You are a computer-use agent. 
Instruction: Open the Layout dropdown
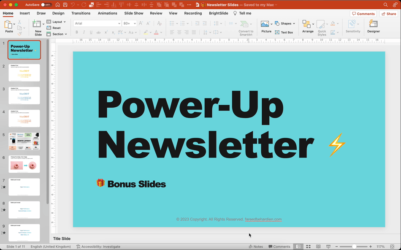point(58,22)
